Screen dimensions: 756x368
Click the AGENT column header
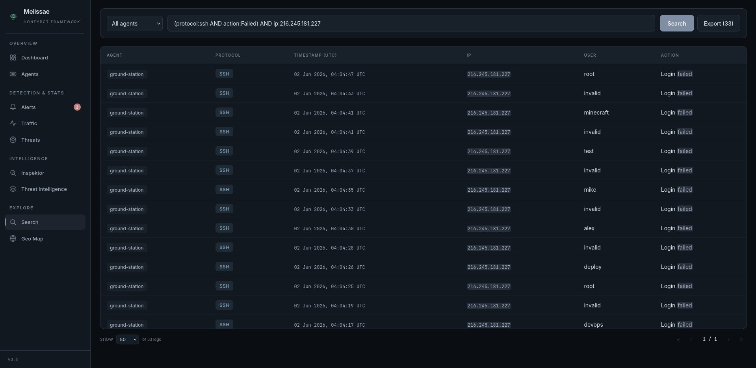pyautogui.click(x=115, y=55)
